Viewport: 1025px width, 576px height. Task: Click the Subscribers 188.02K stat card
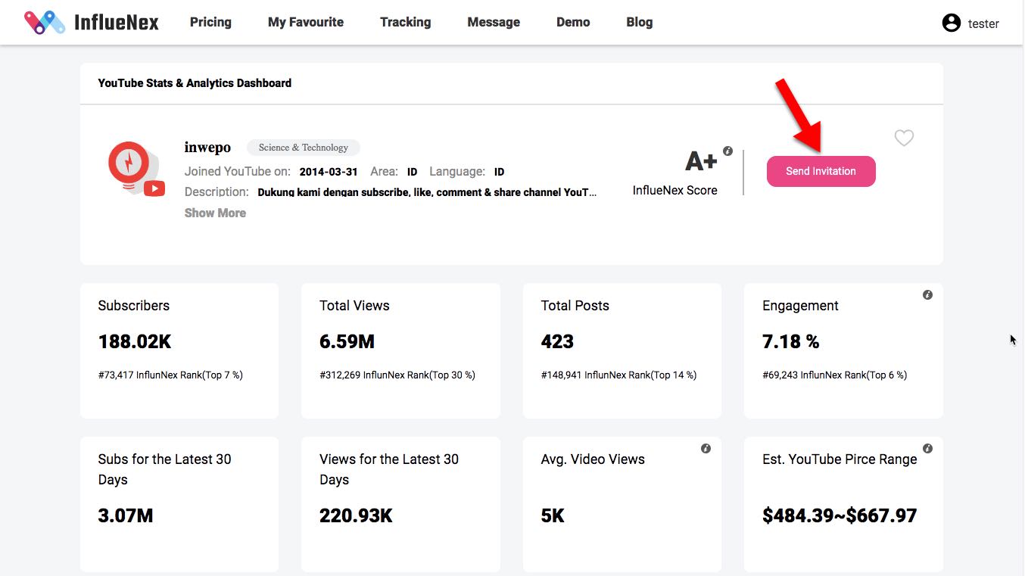click(179, 350)
